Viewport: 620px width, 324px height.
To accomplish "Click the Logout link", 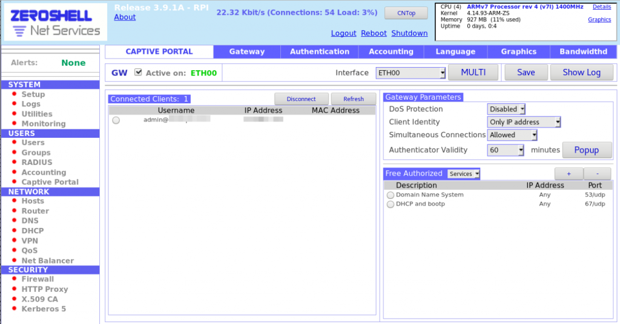I will [x=344, y=33].
